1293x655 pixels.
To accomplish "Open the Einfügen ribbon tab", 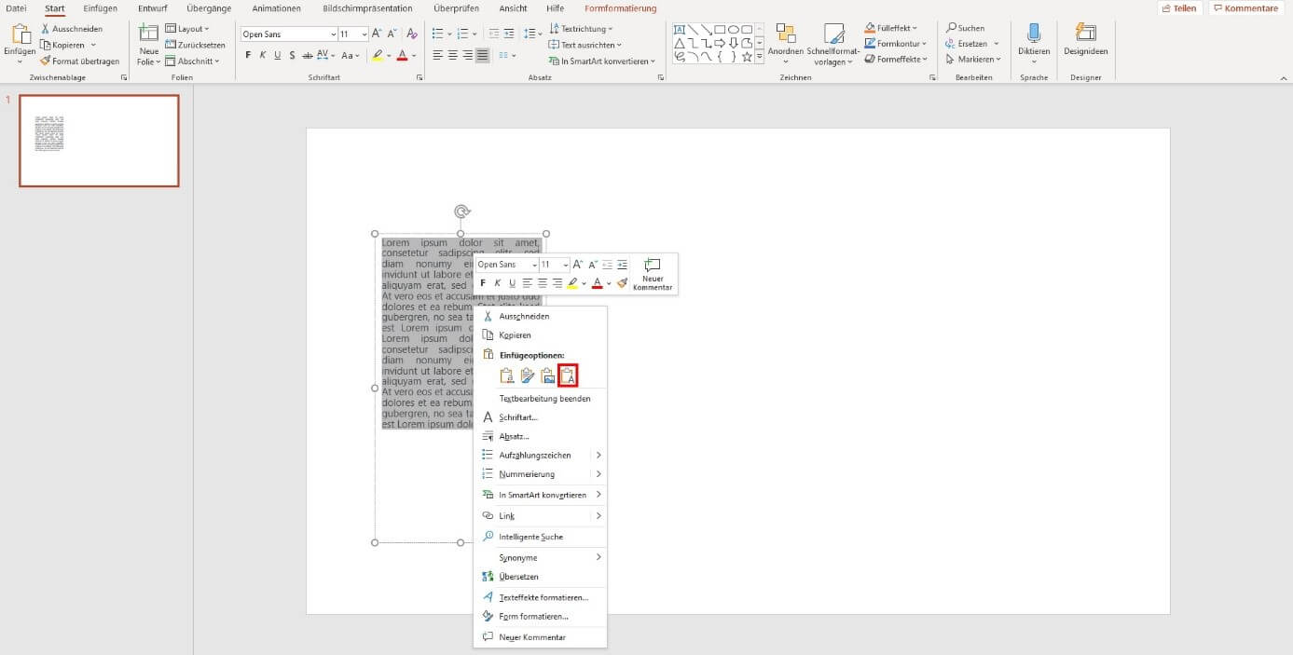I will click(x=101, y=8).
